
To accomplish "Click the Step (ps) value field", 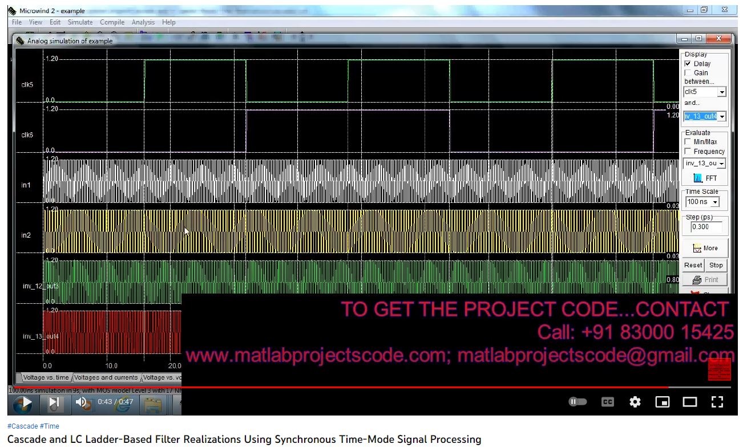I will point(705,227).
